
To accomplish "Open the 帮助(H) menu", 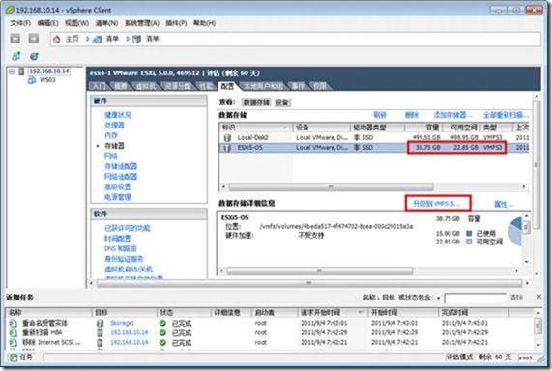I will 205,23.
